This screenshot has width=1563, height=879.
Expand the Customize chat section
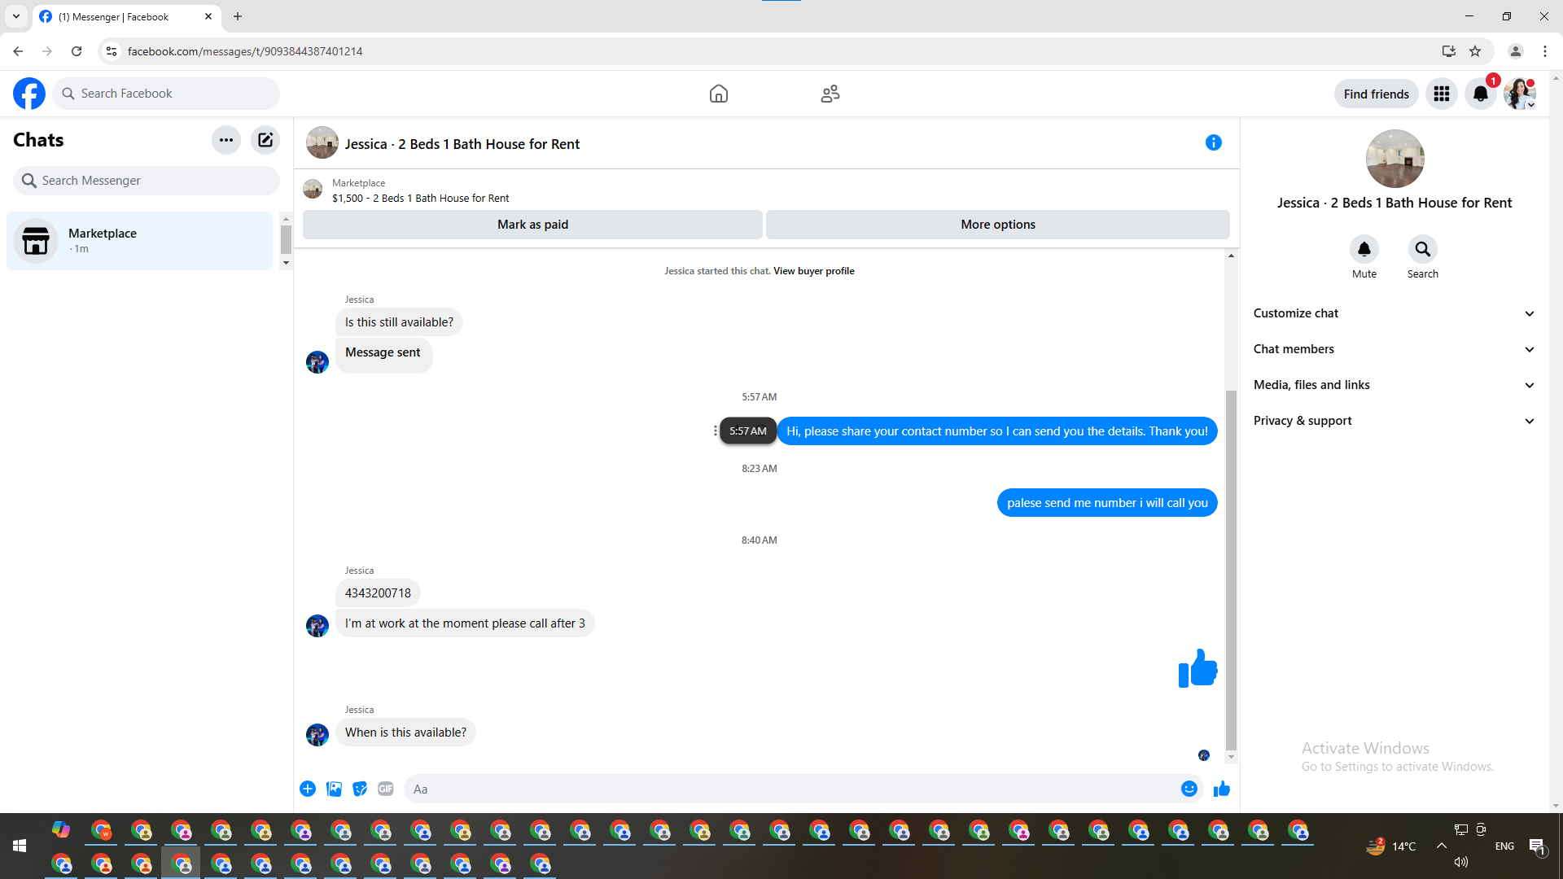[1394, 313]
